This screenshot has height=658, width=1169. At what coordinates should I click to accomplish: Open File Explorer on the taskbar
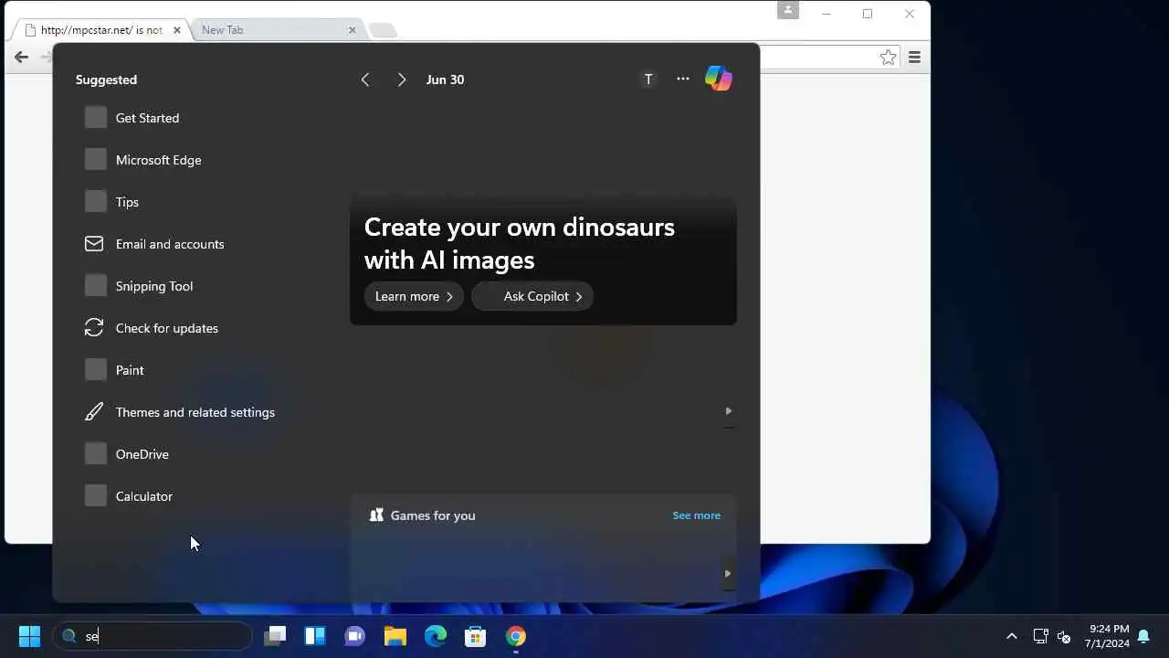[x=395, y=636]
